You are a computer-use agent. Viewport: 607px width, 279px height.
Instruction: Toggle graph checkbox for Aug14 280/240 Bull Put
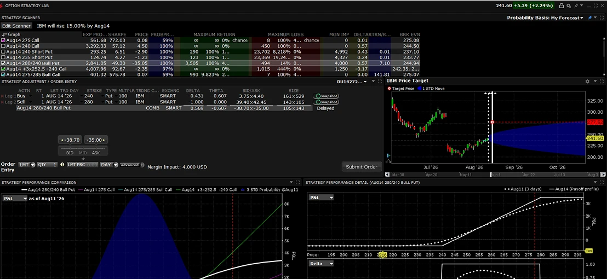(3, 63)
